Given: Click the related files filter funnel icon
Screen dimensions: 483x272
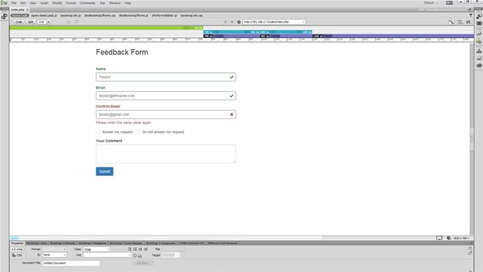Looking at the screenshot, I should pos(470,15).
